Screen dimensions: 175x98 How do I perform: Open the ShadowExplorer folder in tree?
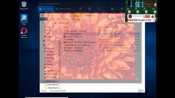[51, 85]
